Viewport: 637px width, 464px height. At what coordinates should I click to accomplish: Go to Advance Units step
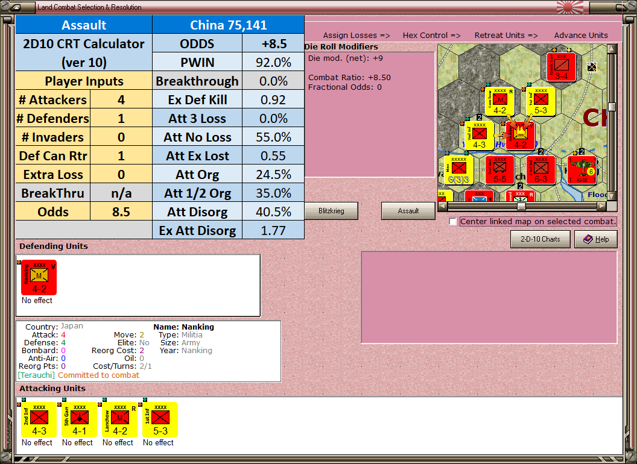tap(581, 36)
